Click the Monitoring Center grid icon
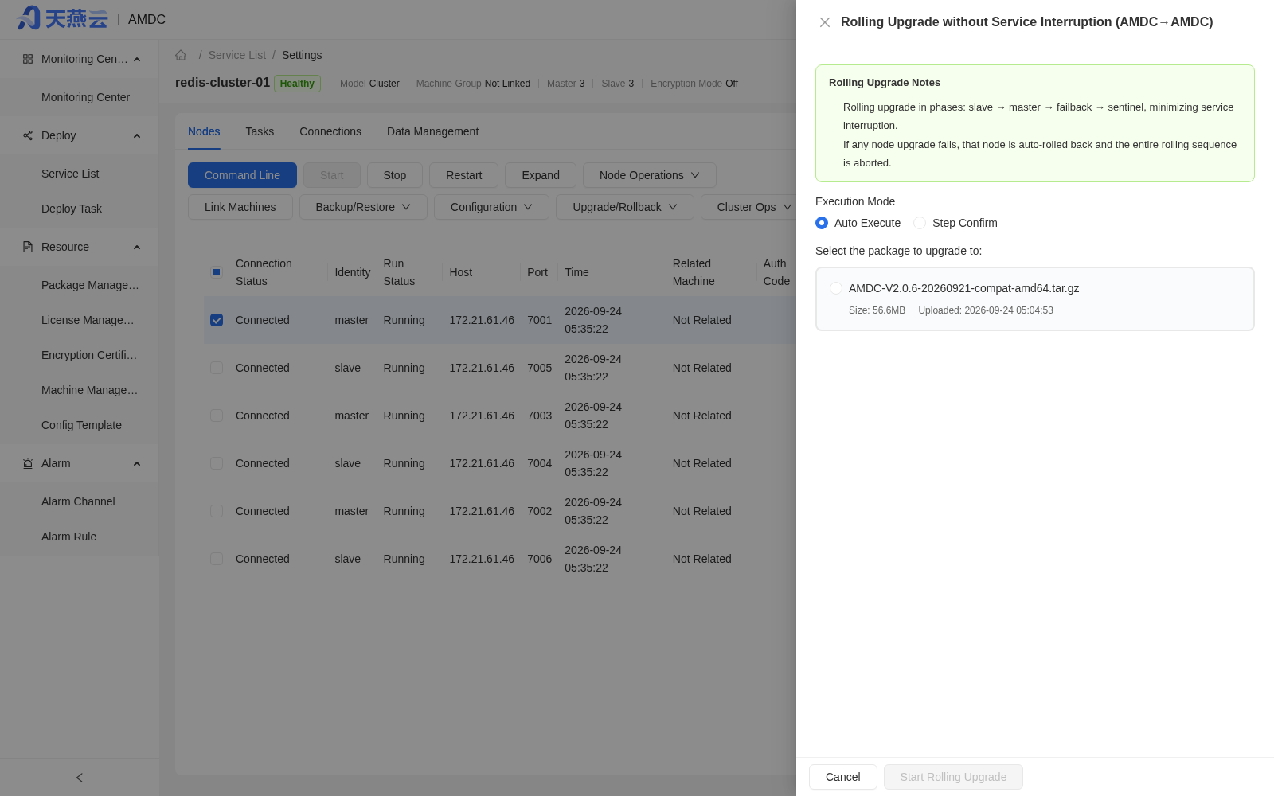The width and height of the screenshot is (1274, 796). tap(28, 59)
